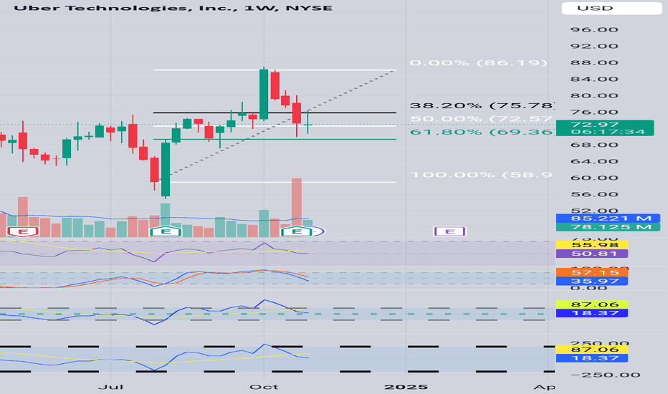Click the 72.97 current price tag
668x394 pixels.
[x=604, y=128]
